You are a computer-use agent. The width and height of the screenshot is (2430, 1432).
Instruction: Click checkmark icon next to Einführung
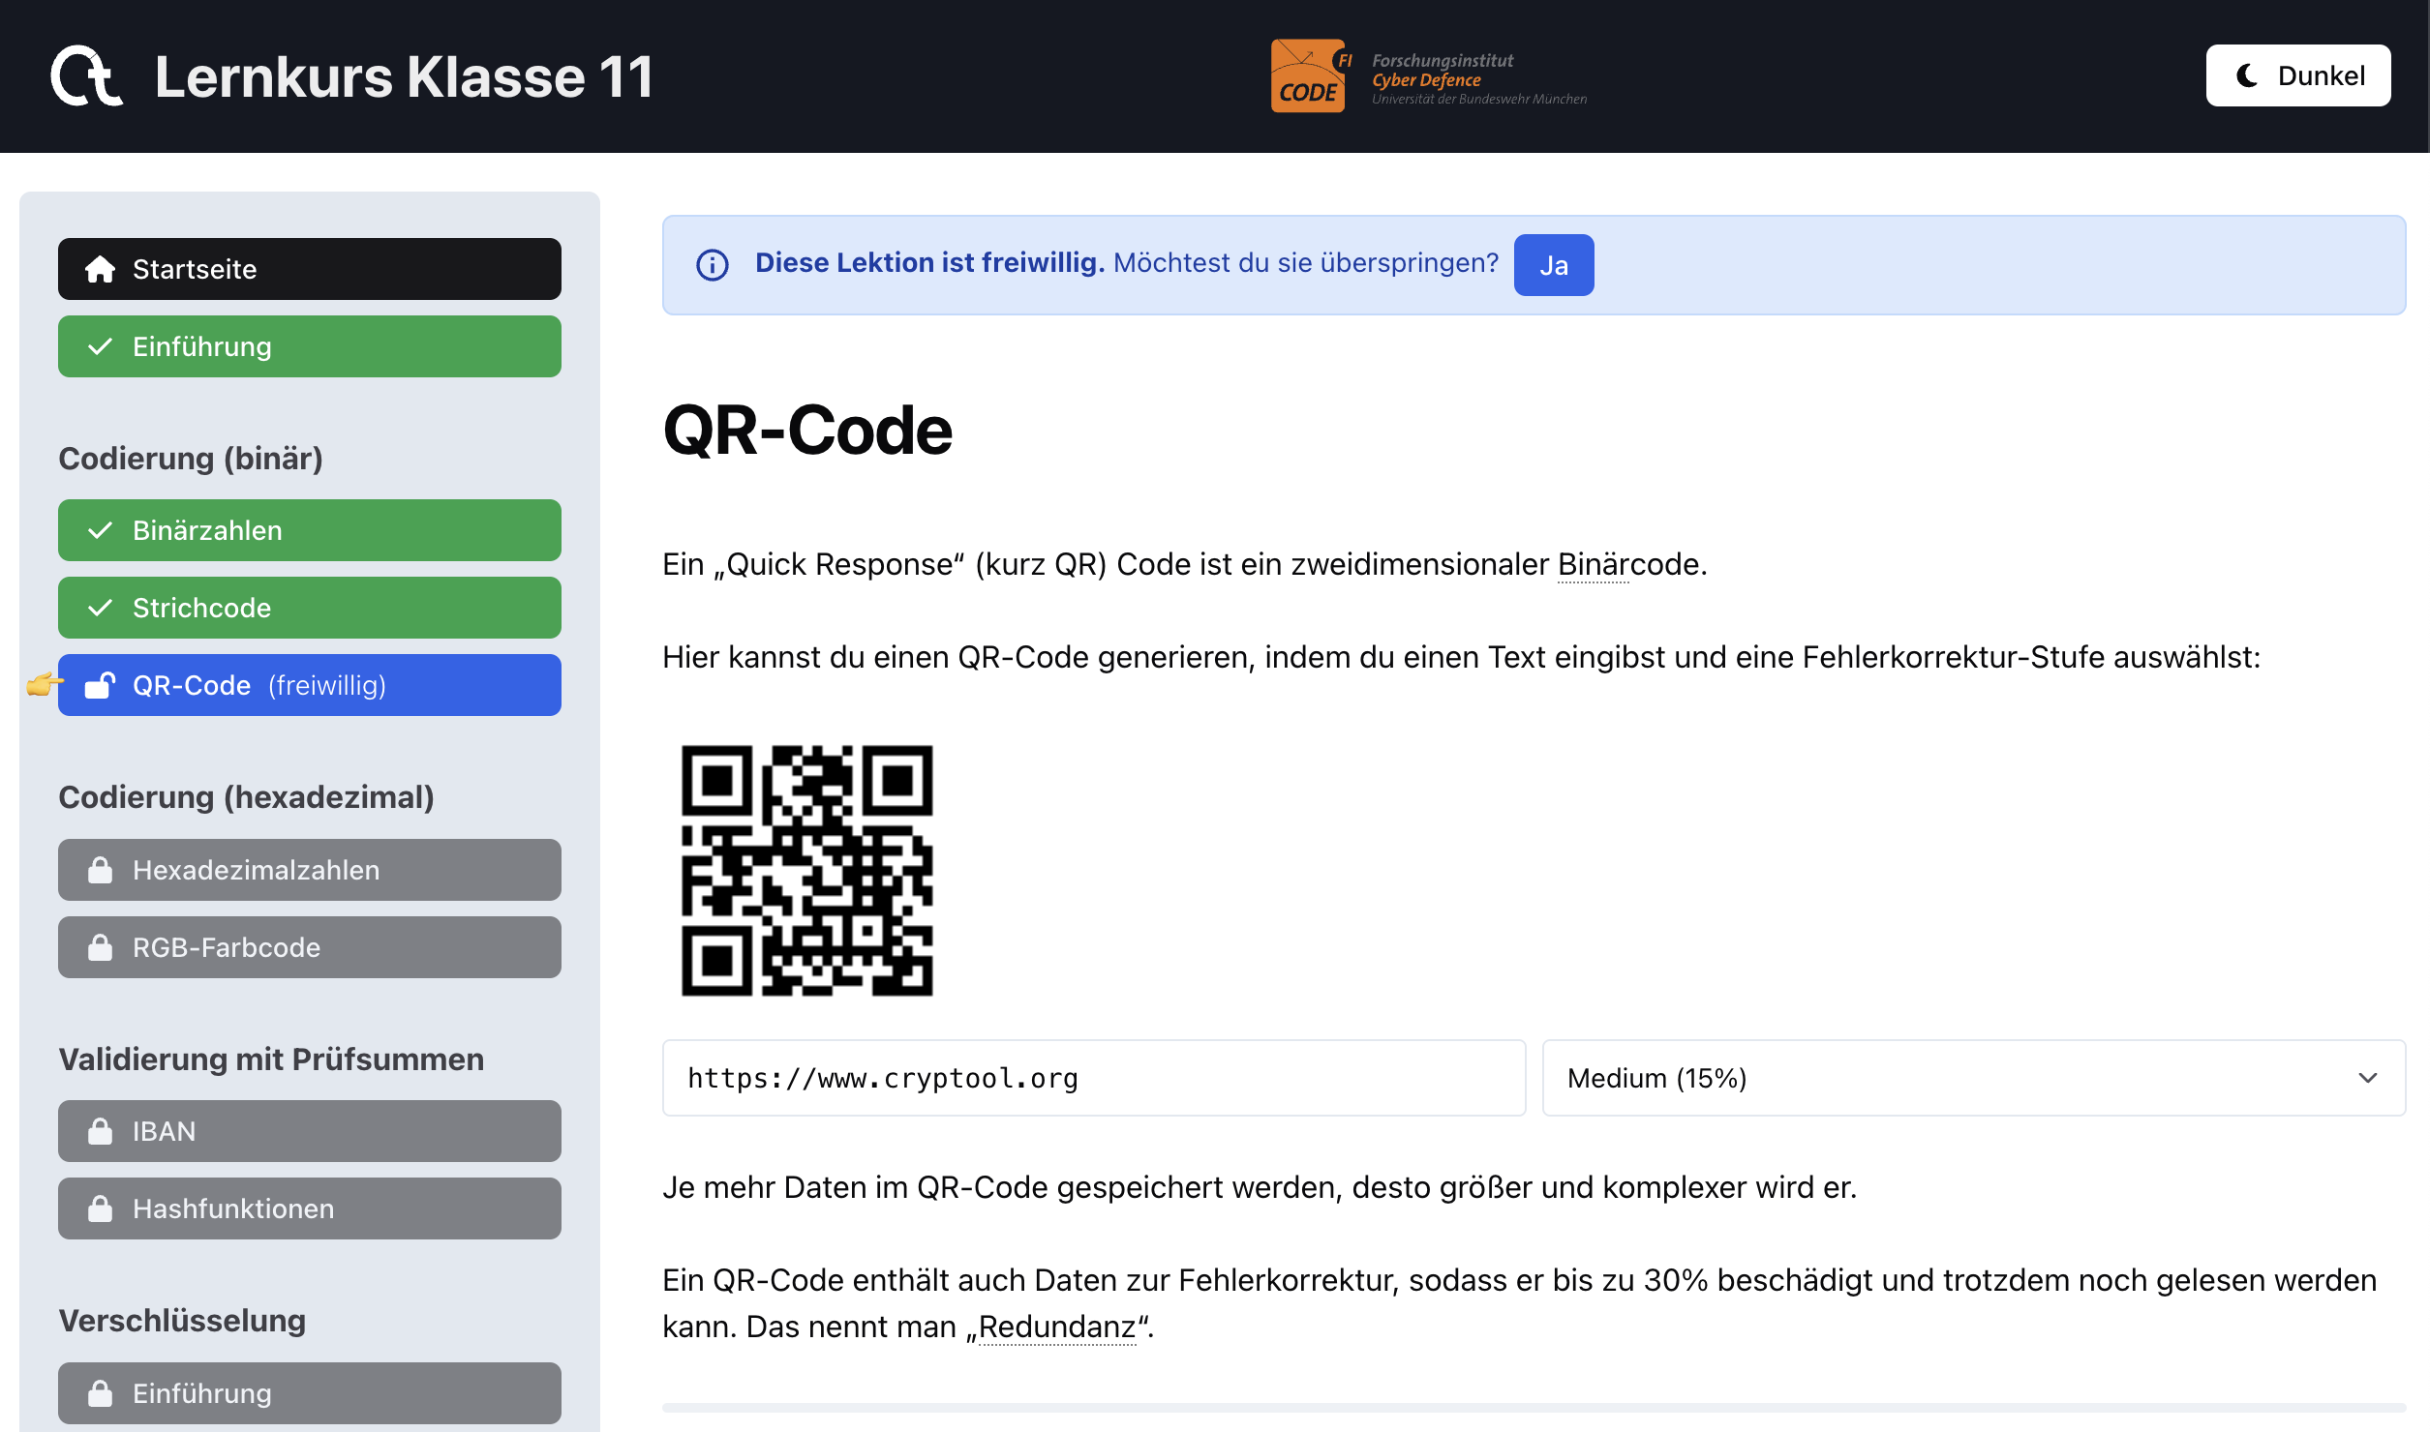tap(101, 346)
